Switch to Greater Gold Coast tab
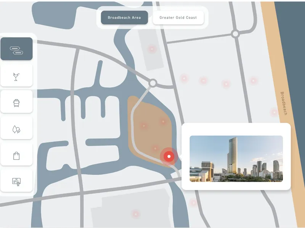This screenshot has width=305, height=228. (x=178, y=17)
